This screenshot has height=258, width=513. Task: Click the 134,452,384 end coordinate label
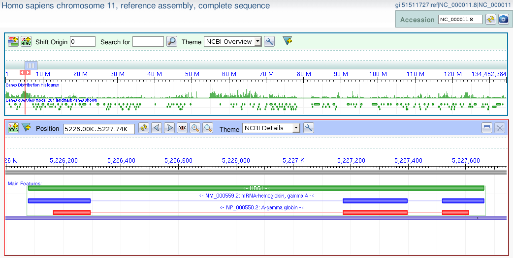pos(489,74)
